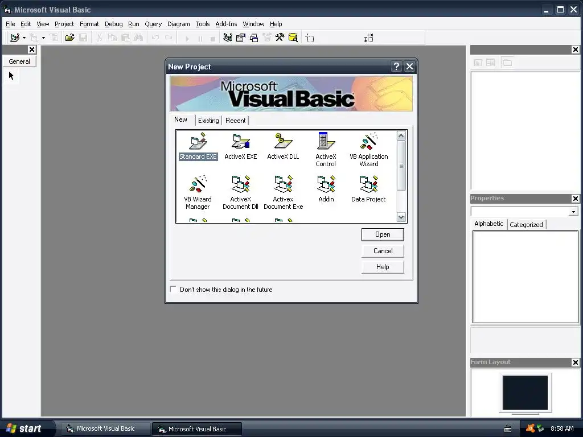Select the ActiveX EXE project type
This screenshot has height=437, width=583.
tap(241, 146)
